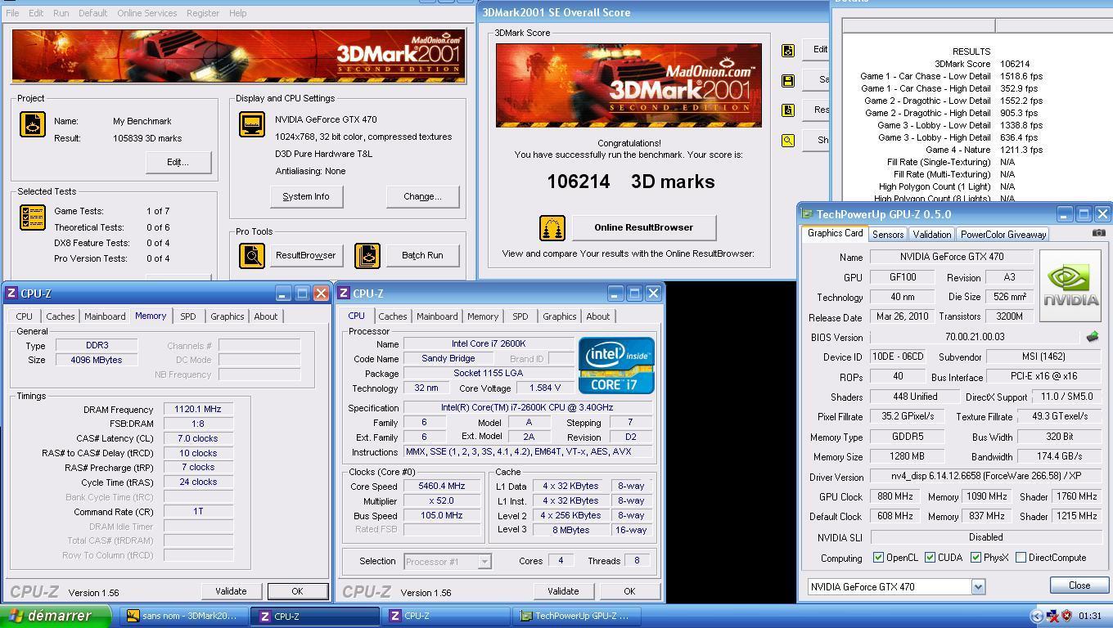Switch to TechPowerUp GPU-Z taskbar button

[x=578, y=616]
